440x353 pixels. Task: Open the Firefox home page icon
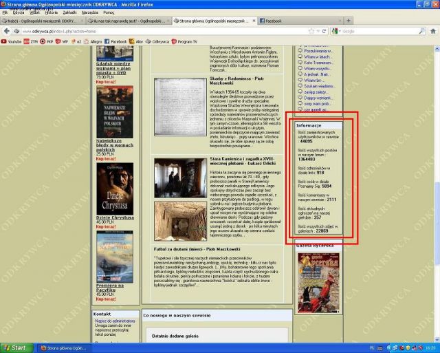[x=433, y=31]
